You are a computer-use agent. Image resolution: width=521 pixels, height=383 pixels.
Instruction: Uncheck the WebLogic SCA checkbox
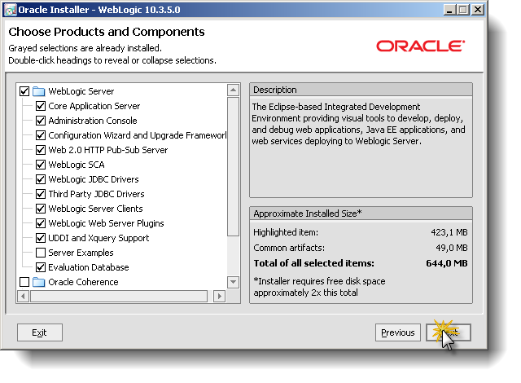(41, 165)
